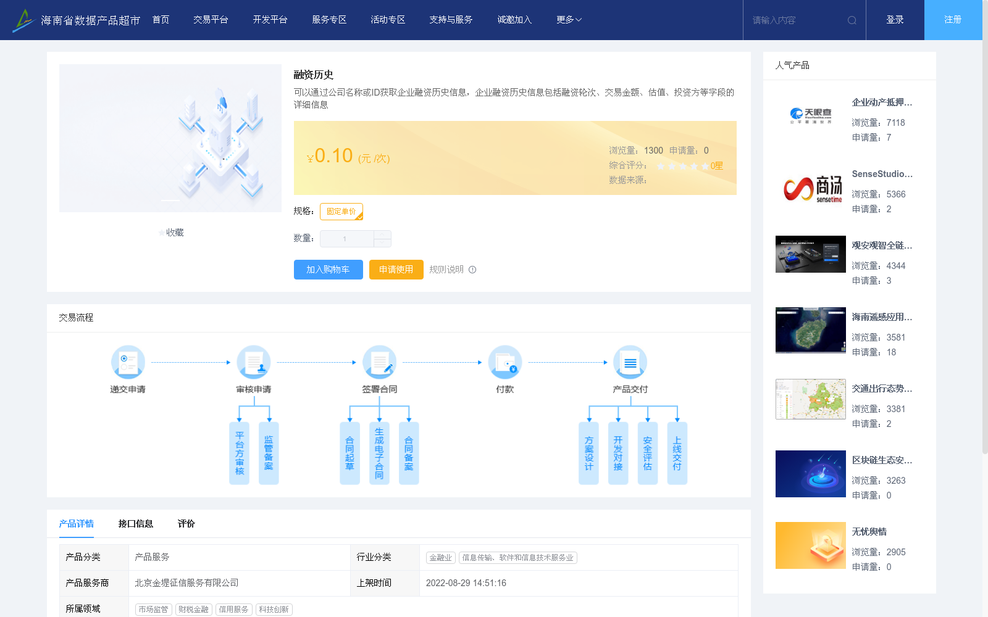Click the 监管备案 sub-step box
Image resolution: width=988 pixels, height=617 pixels.
[x=269, y=453]
